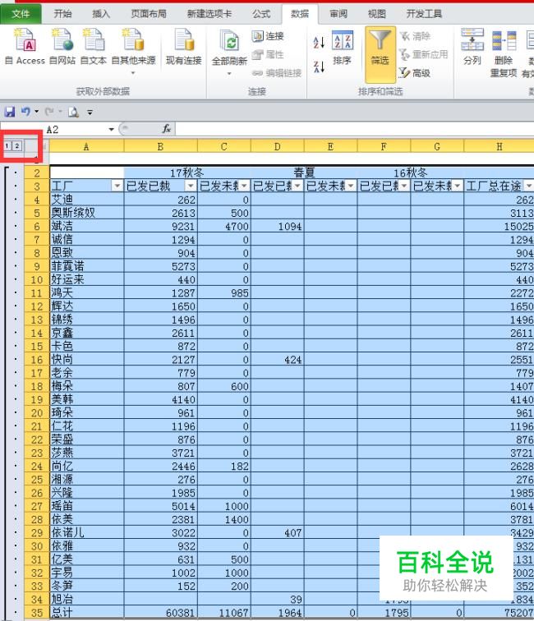Open filter dropdown in column E
Image resolution: width=534 pixels, height=621 pixels.
[351, 186]
